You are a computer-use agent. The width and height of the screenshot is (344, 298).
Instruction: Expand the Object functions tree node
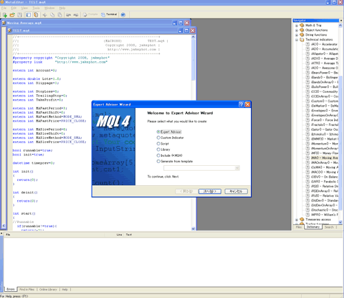[x=297, y=30]
